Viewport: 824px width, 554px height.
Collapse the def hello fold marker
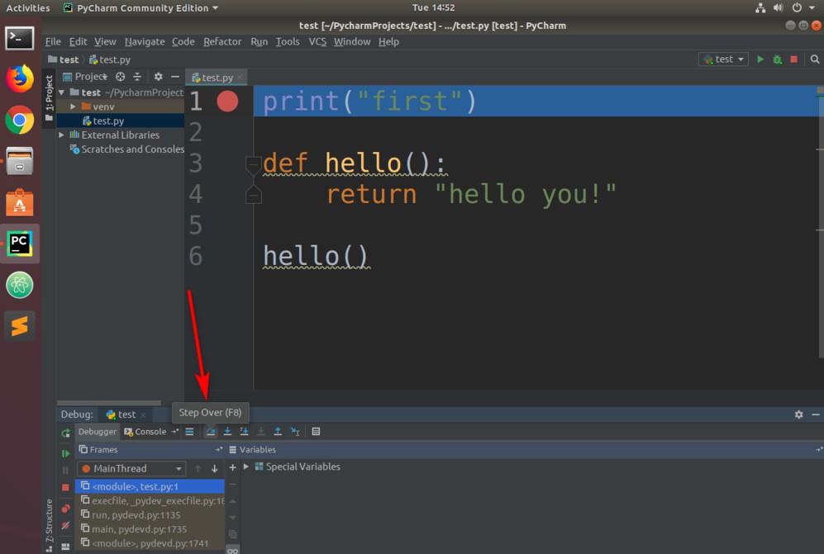(x=253, y=163)
